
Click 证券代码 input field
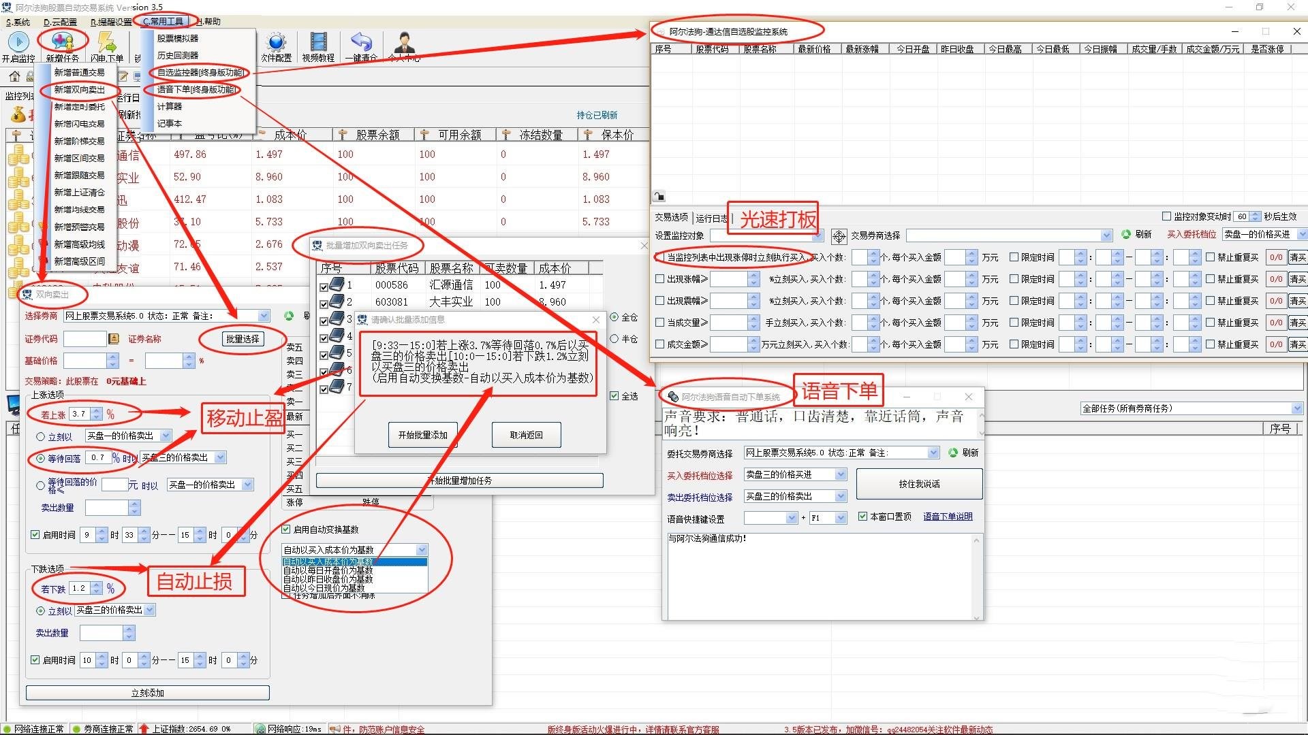click(x=85, y=338)
